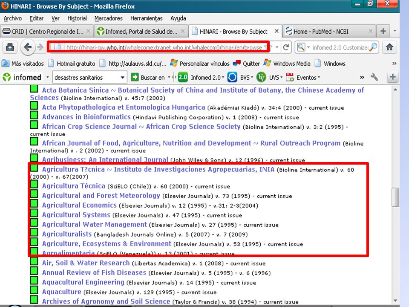The height and width of the screenshot is (307, 409).
Task: Open the African Crop Science Journal link
Action: [x=141, y=127]
